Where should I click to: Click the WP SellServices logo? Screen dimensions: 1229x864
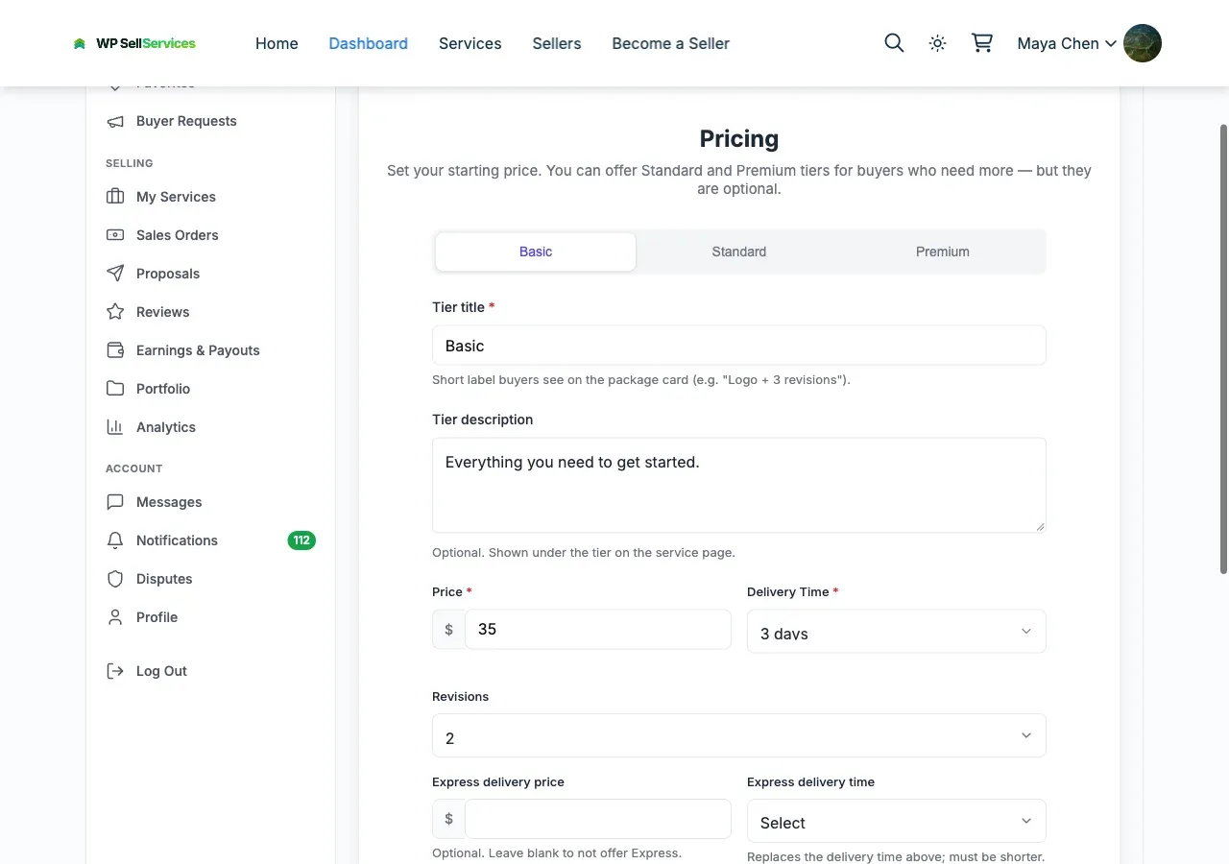tap(134, 43)
